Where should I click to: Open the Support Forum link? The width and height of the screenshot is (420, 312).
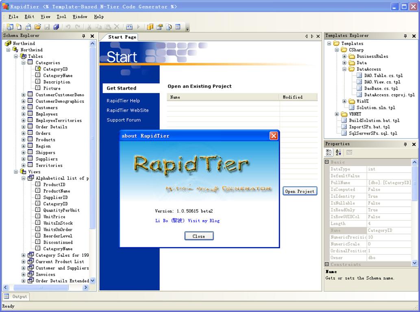point(124,120)
